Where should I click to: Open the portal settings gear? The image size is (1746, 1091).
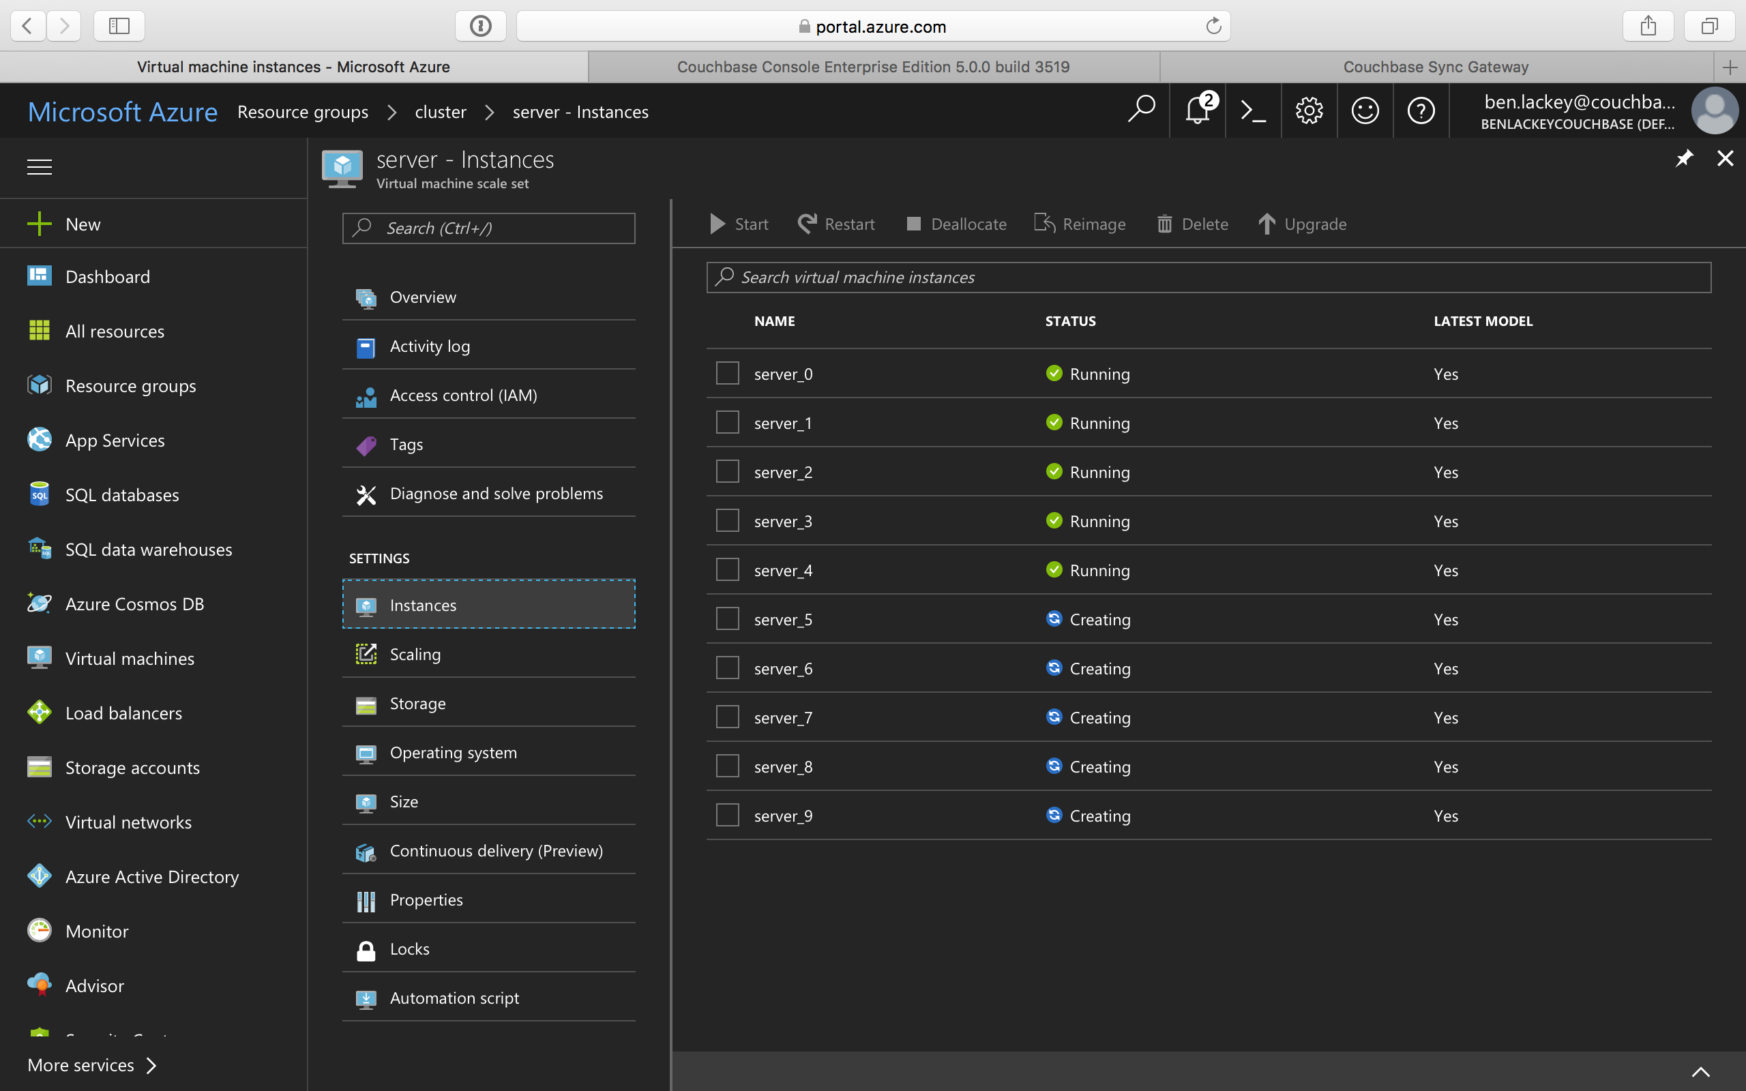point(1309,110)
